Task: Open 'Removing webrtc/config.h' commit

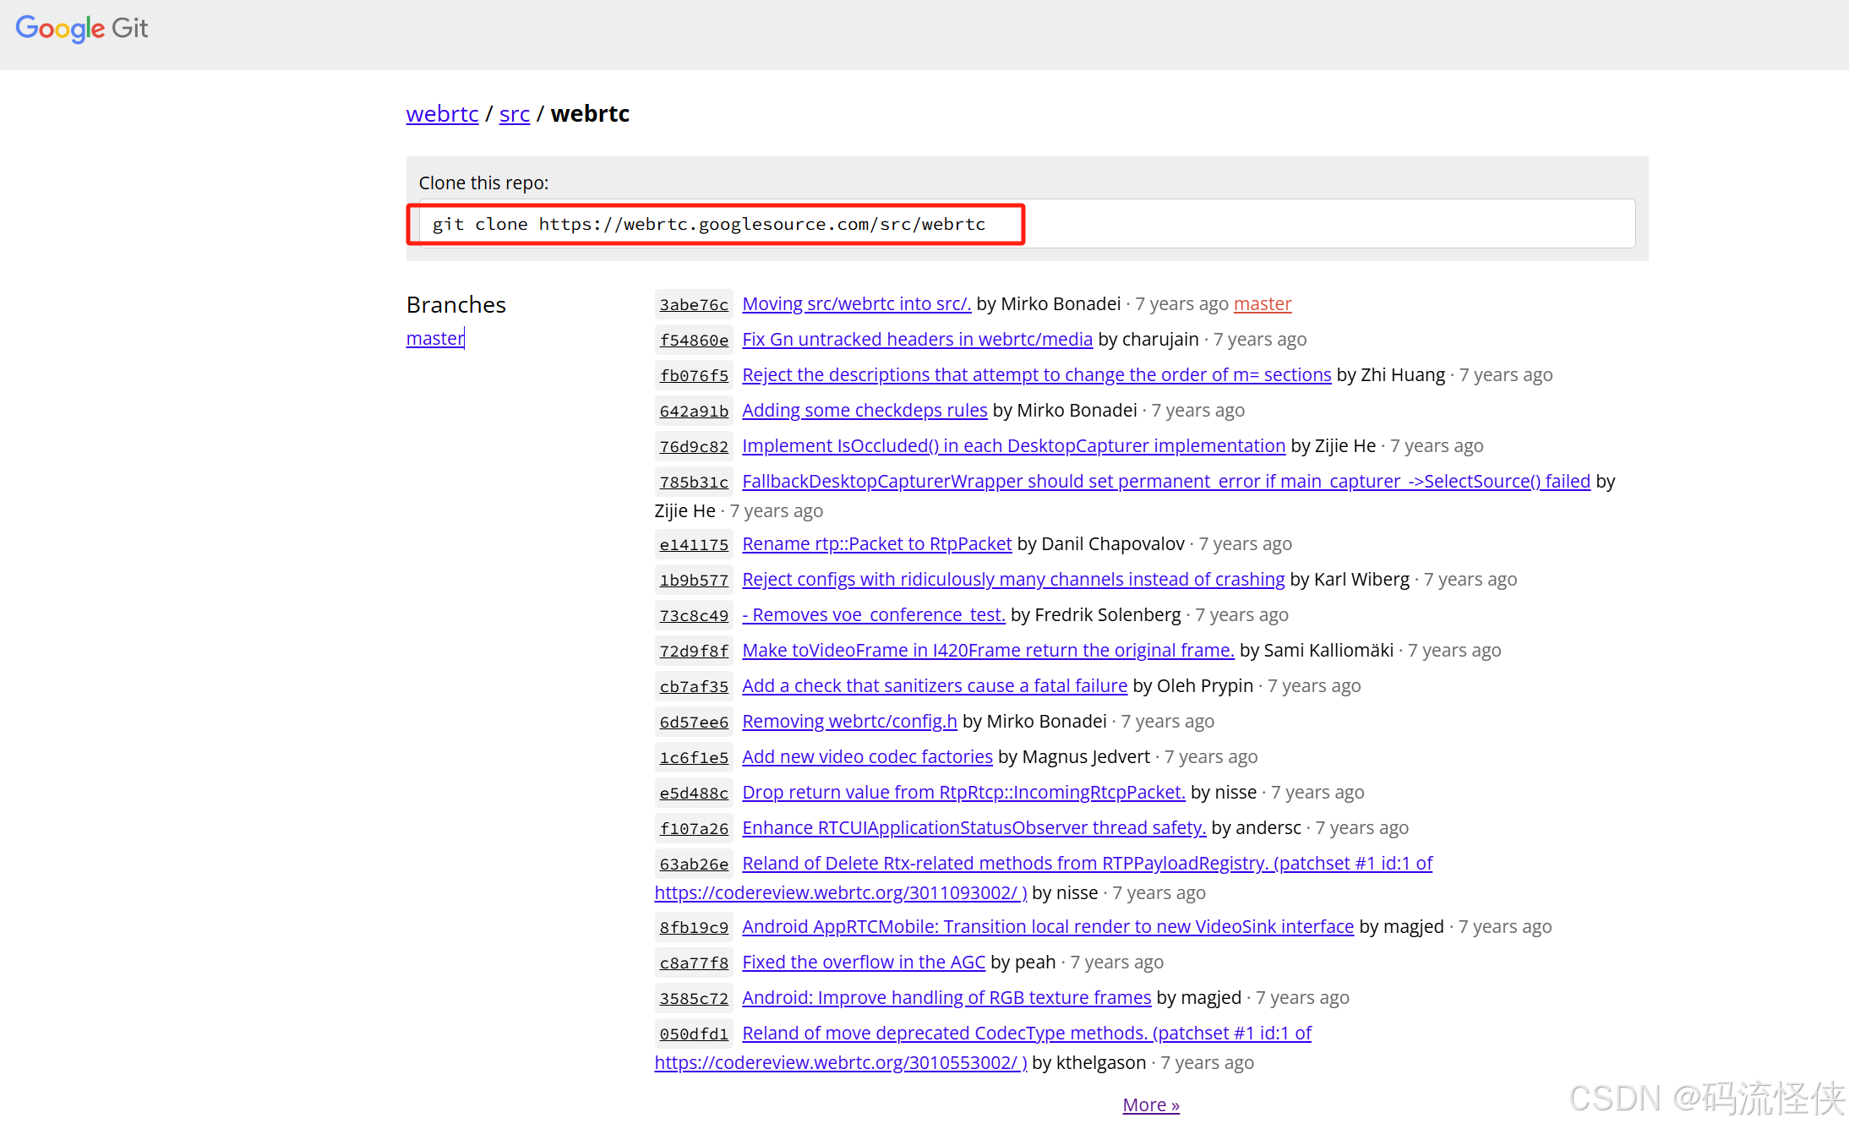Action: 849,721
